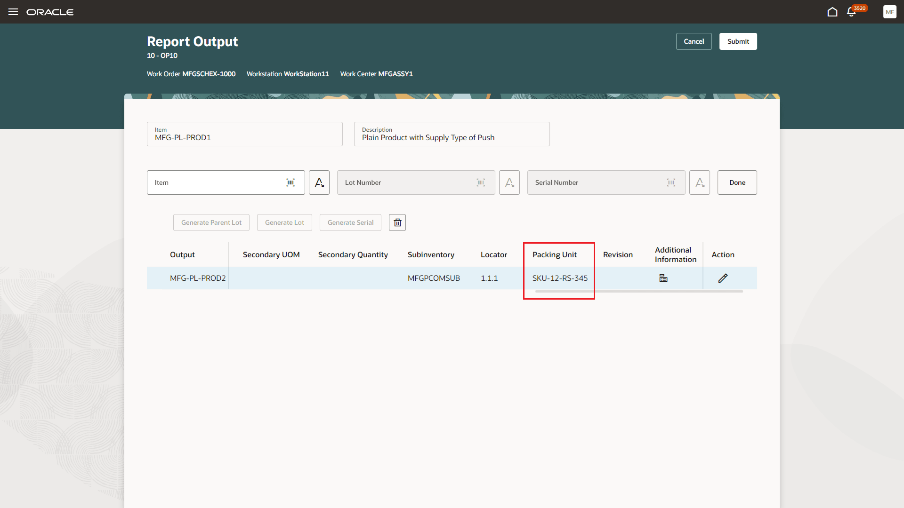Open the navigation hamburger menu
This screenshot has width=904, height=508.
click(13, 12)
